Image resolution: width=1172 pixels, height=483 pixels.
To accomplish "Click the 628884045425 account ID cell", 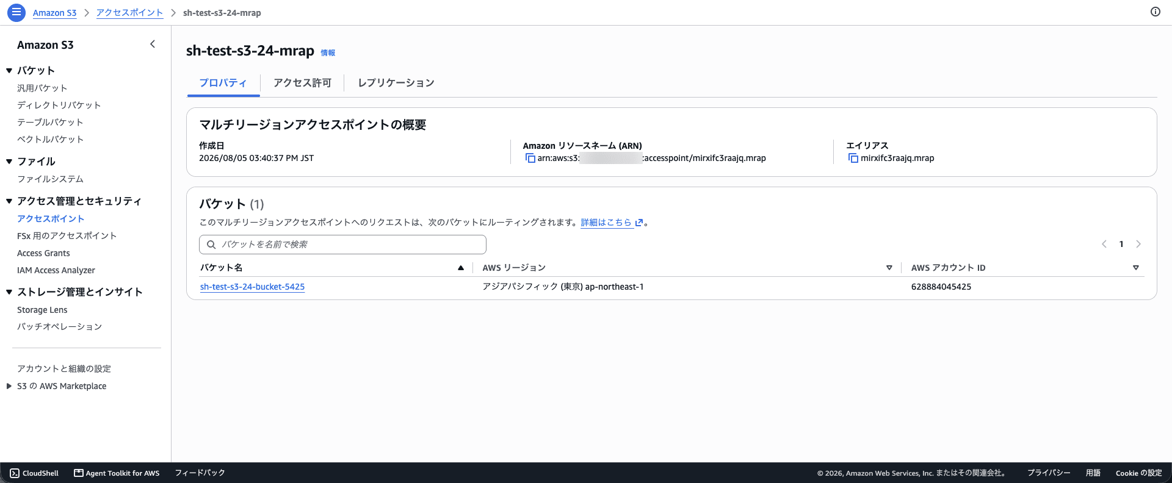I will coord(941,287).
